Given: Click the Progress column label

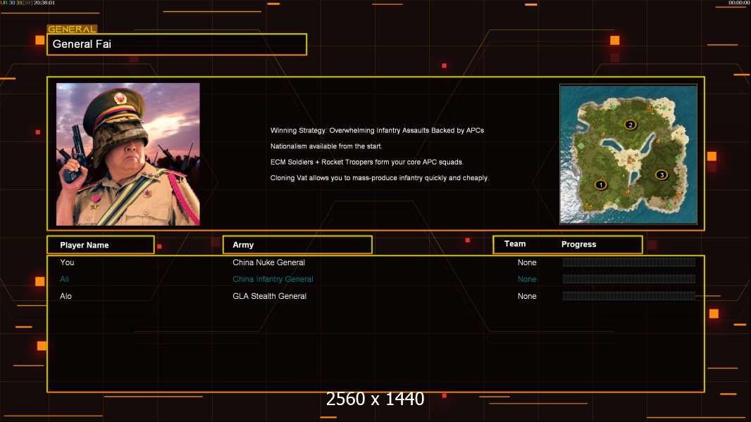Looking at the screenshot, I should pyautogui.click(x=578, y=244).
